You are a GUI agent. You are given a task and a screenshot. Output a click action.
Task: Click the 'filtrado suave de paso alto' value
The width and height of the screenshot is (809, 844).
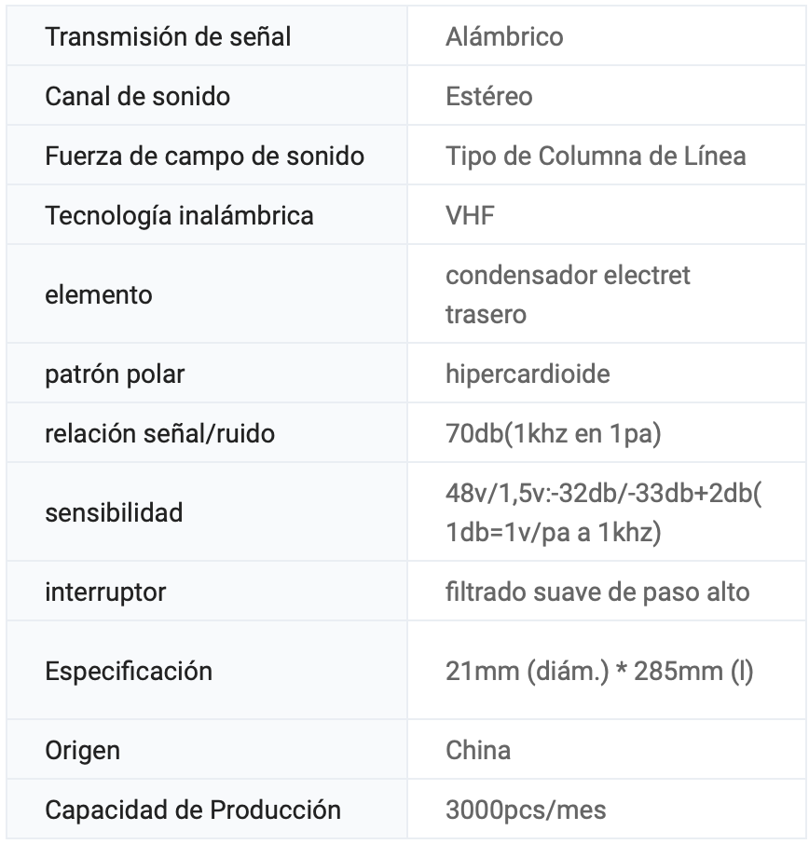[597, 592]
